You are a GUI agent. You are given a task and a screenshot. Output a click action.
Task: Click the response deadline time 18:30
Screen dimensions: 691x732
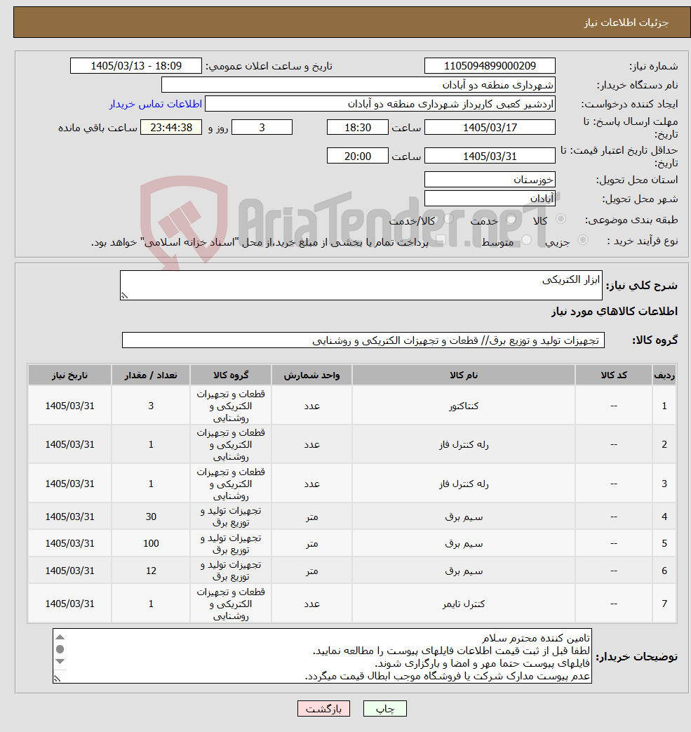click(357, 128)
